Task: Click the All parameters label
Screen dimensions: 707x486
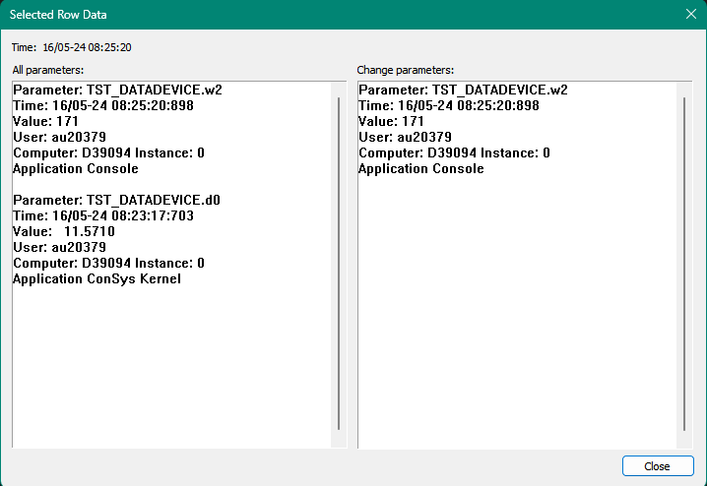Action: tap(47, 70)
